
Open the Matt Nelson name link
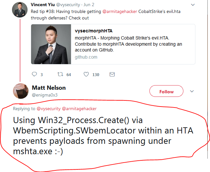pyautogui.click(x=49, y=88)
